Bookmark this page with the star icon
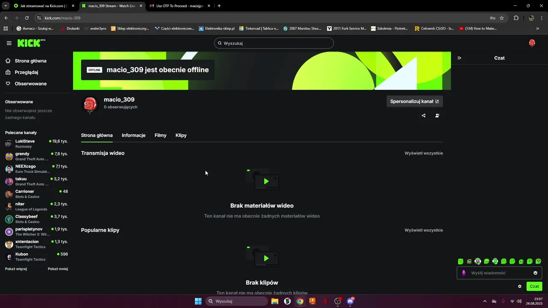Image resolution: width=548 pixels, height=308 pixels. pos(502,18)
